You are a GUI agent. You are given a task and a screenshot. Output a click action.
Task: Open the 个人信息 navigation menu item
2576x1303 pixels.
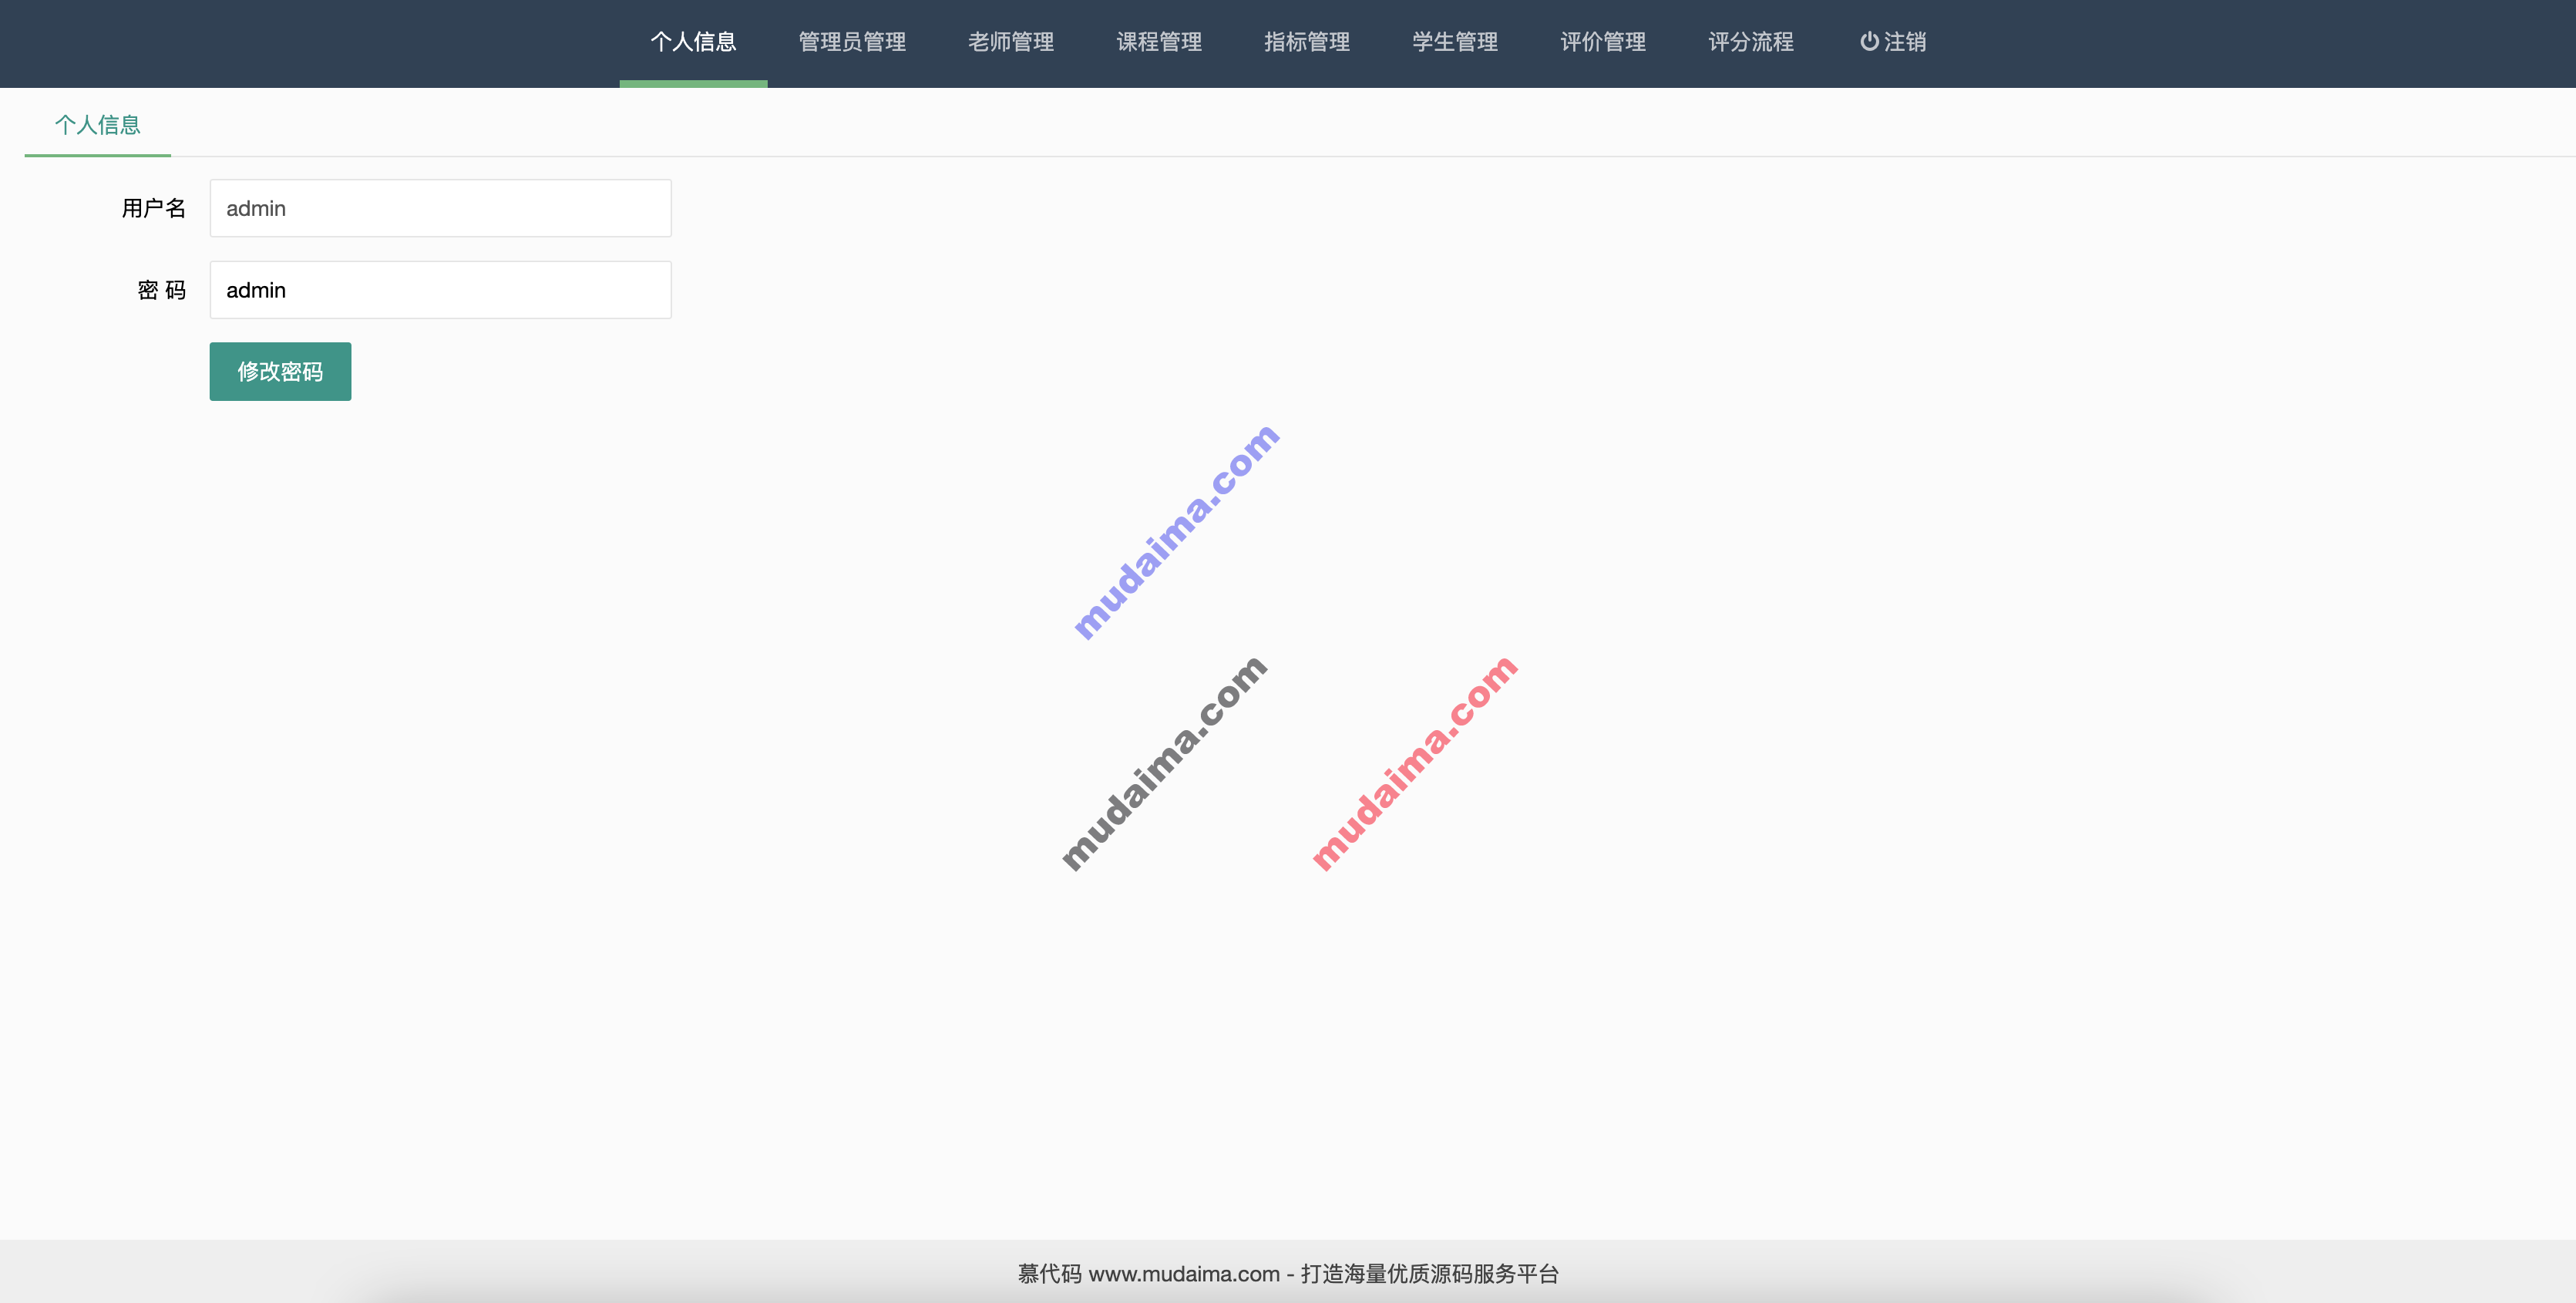click(693, 42)
